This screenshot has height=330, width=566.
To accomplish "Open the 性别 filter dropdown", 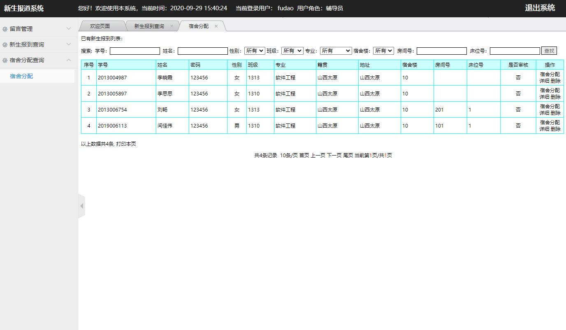I will coord(254,51).
